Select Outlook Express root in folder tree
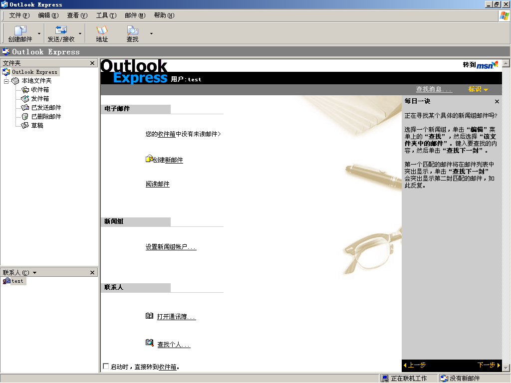Screen dimensions: 511x383 [34, 72]
